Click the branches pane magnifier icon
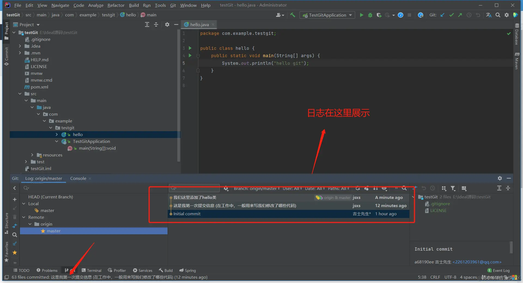The width and height of the screenshot is (523, 283). pyautogui.click(x=15, y=235)
